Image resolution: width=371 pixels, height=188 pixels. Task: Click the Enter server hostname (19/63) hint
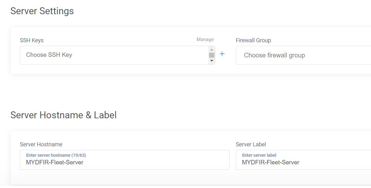tap(56, 155)
